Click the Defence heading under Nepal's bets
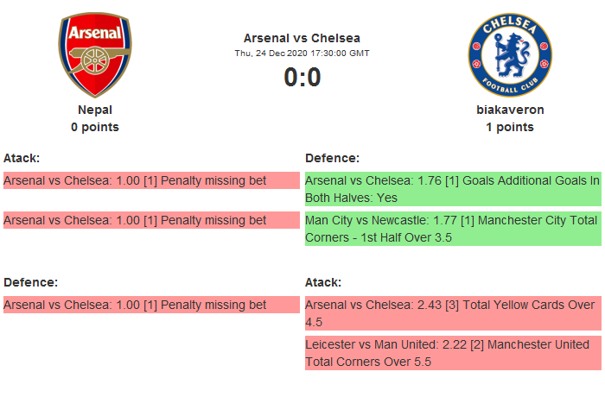The width and height of the screenshot is (605, 397). (30, 282)
